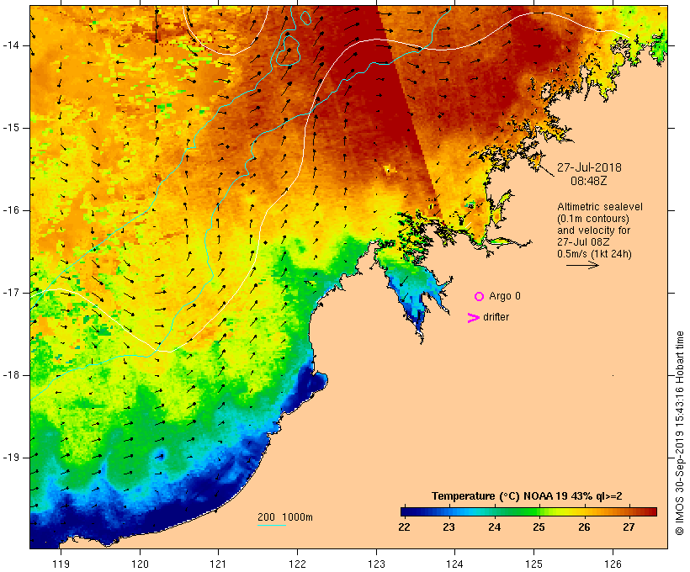The image size is (690, 572).
Task: Click the 'Argo 0' legend label
Action: click(x=505, y=296)
